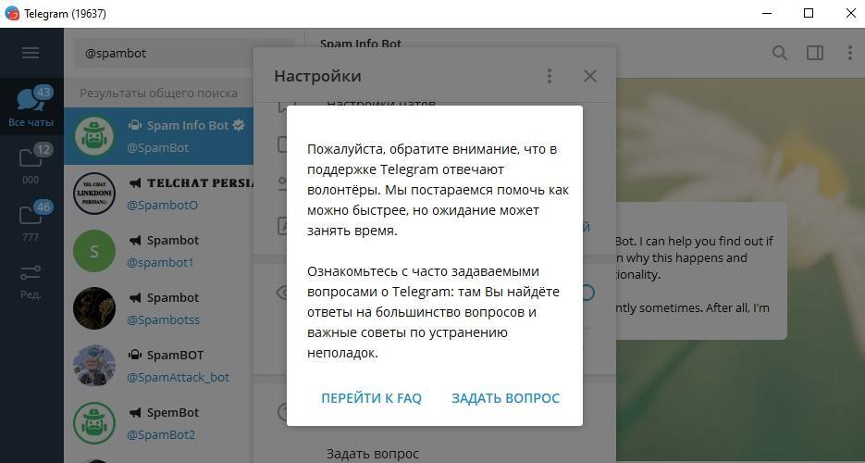Open the Spam Info Bot search result

(x=185, y=136)
